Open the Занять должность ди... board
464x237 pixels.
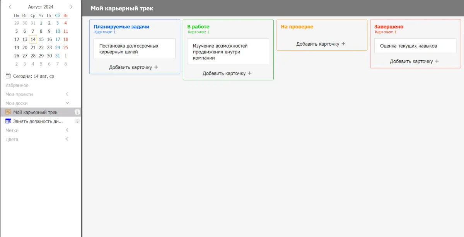tap(38, 121)
